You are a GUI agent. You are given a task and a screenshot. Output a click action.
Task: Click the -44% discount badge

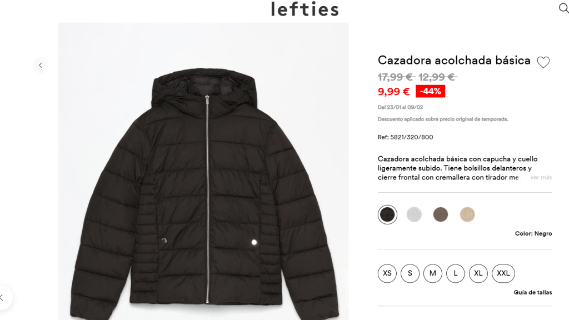pyautogui.click(x=431, y=91)
